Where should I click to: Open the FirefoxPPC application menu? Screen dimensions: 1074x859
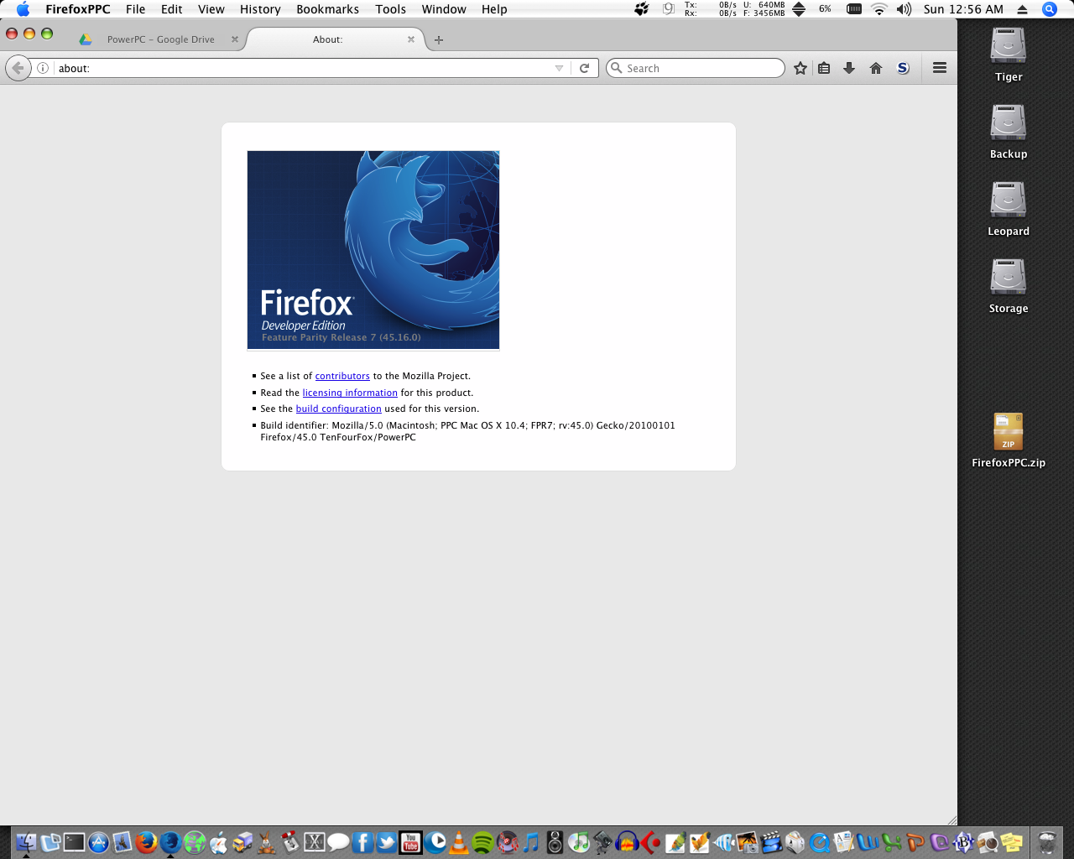pyautogui.click(x=78, y=9)
